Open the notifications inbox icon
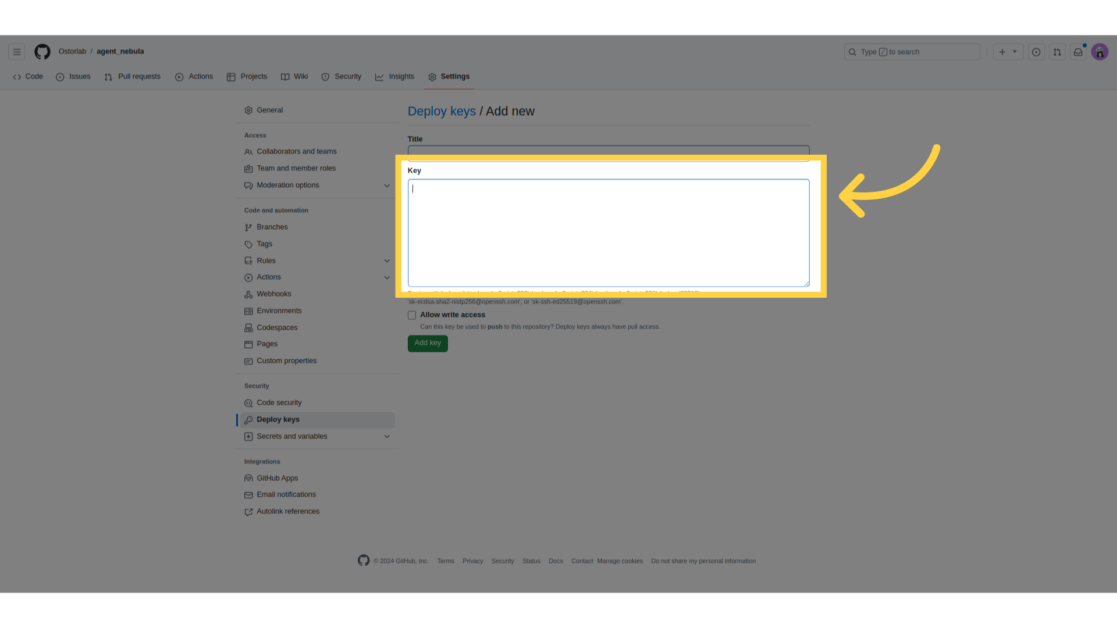Image resolution: width=1117 pixels, height=628 pixels. [1078, 52]
